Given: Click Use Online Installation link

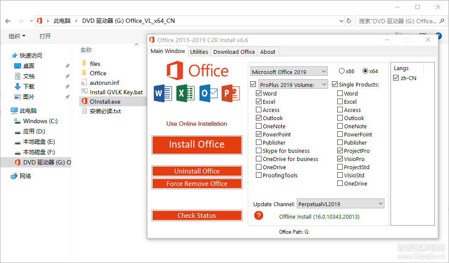Looking at the screenshot, I should [197, 124].
